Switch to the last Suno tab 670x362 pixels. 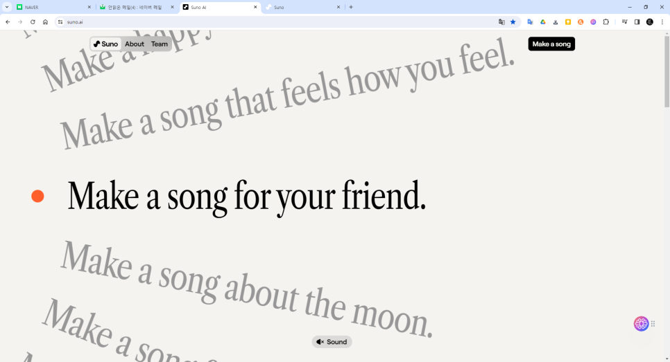(303, 7)
